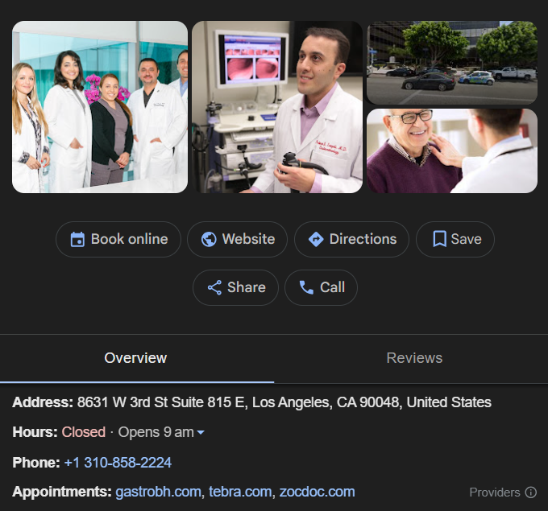Open the street view parking lot photo
This screenshot has width=548, height=511.
[451, 63]
